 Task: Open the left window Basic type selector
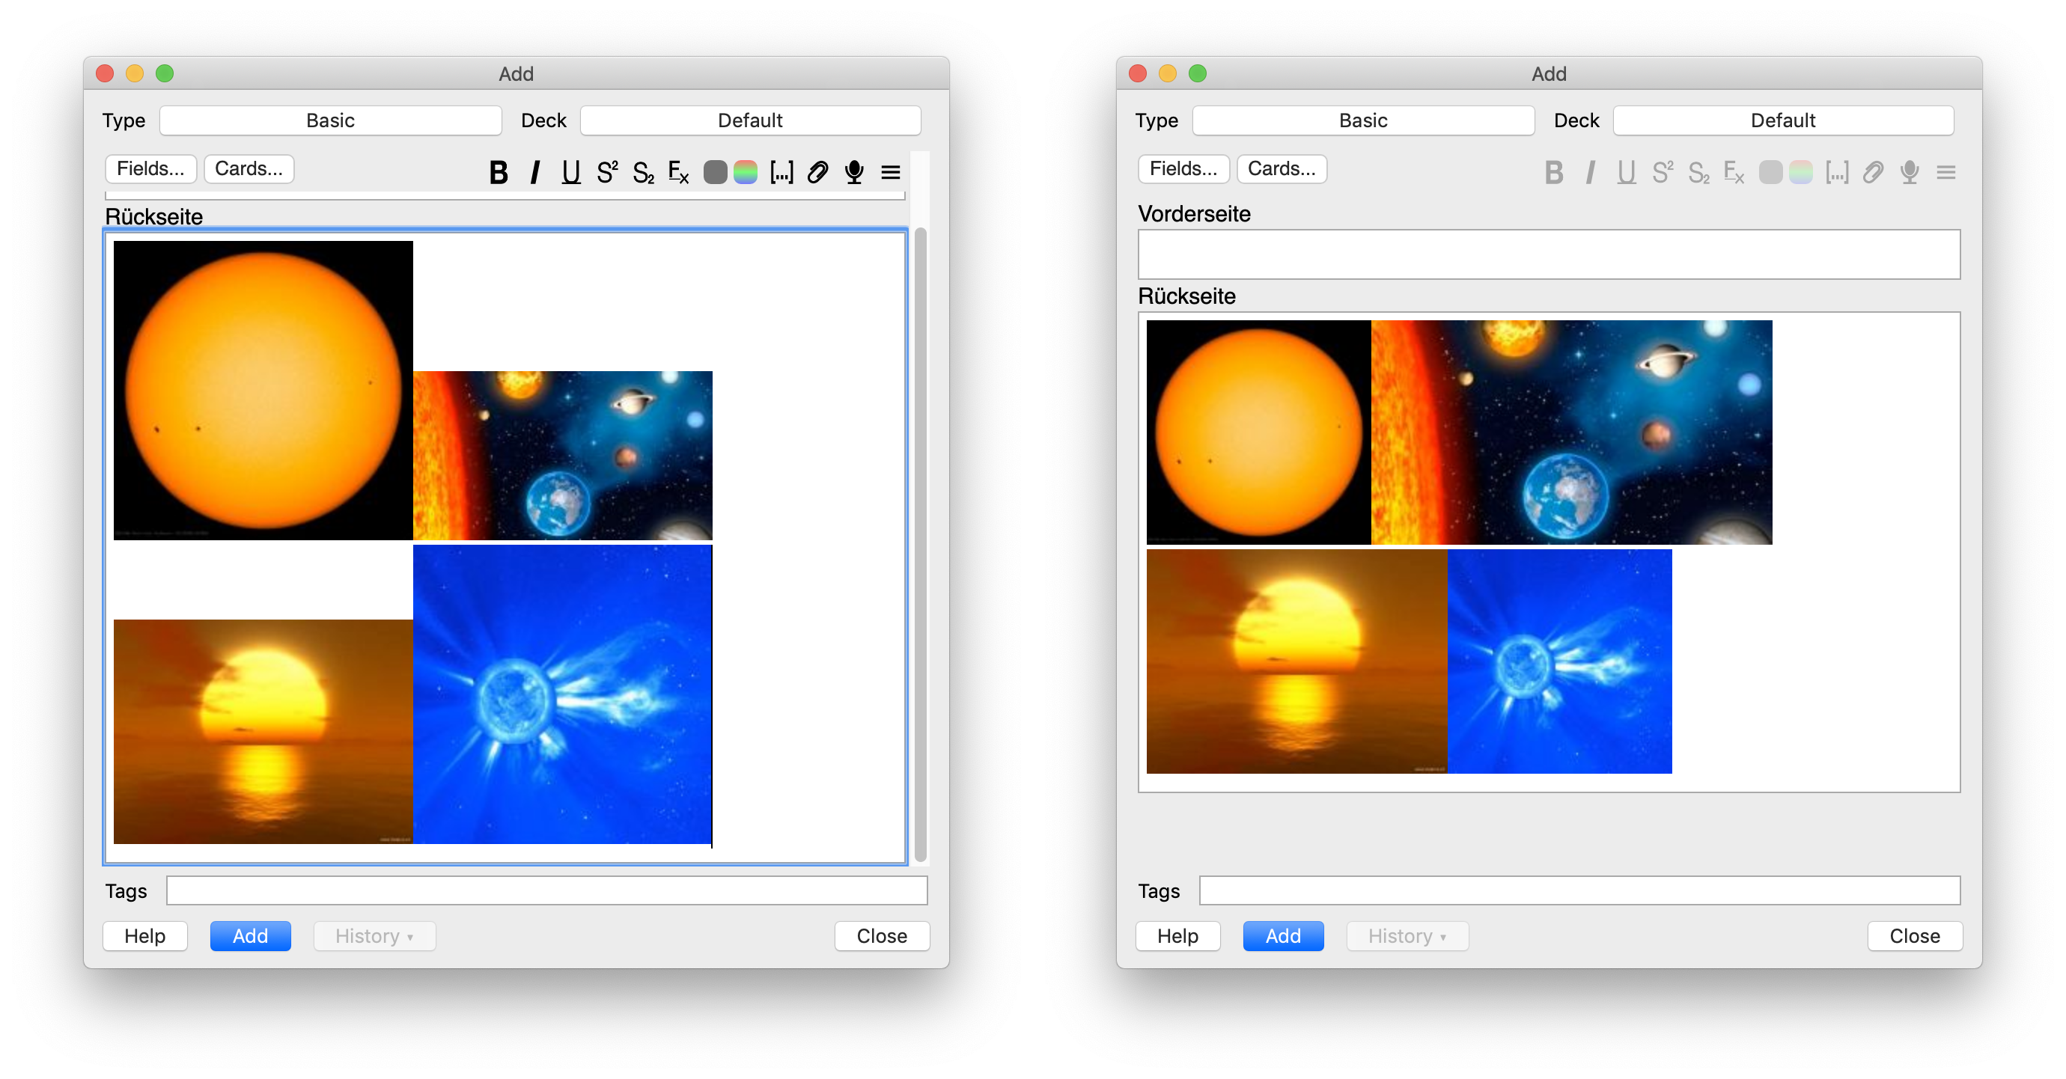click(330, 120)
